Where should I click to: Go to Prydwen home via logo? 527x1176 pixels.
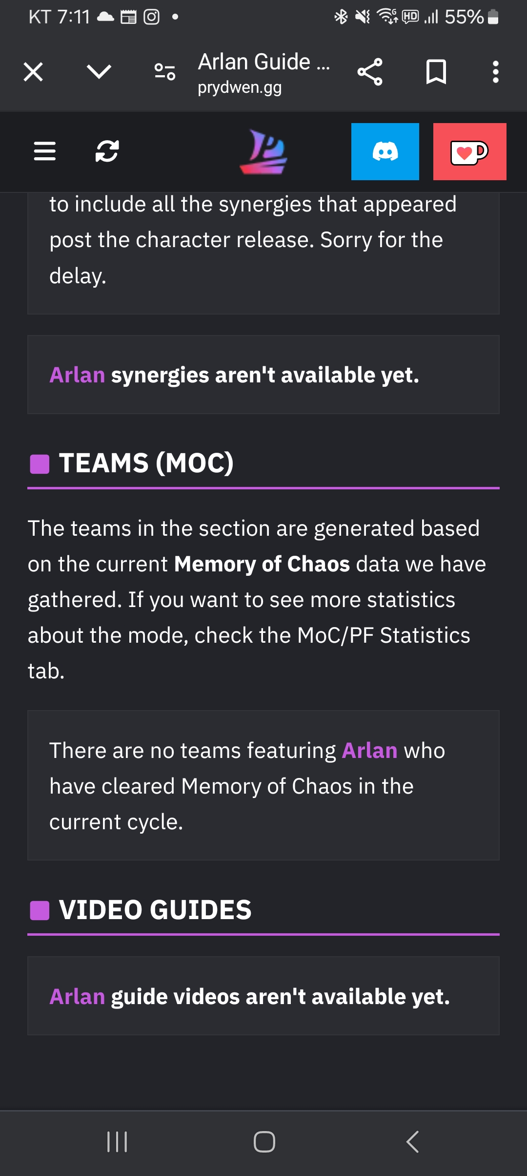263,151
